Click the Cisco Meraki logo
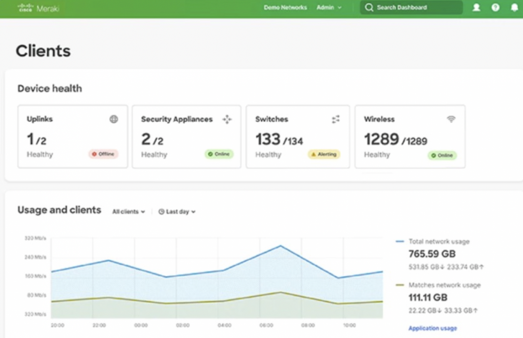Screen dimensions: 523x338 coord(38,8)
